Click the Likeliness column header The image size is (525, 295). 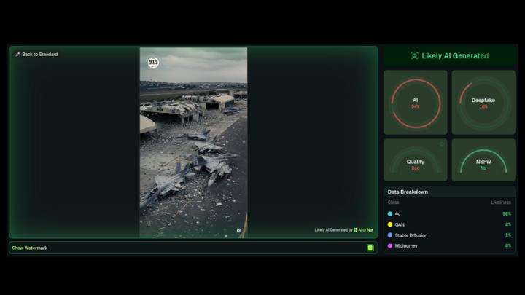click(x=500, y=202)
